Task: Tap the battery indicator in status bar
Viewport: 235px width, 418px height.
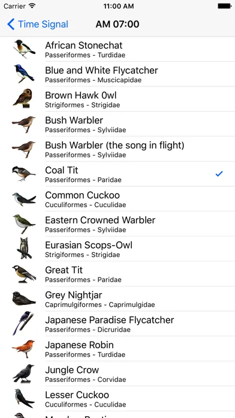Action: pos(224,6)
